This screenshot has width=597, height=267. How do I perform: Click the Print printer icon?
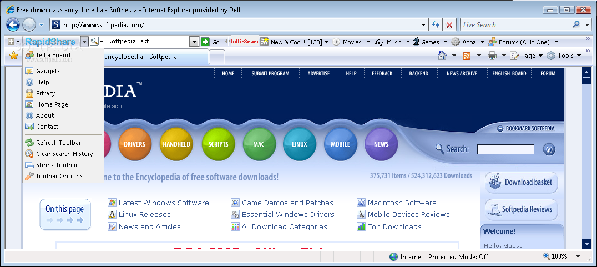492,56
